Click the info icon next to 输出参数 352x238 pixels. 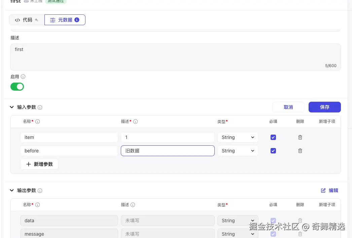tap(40, 191)
